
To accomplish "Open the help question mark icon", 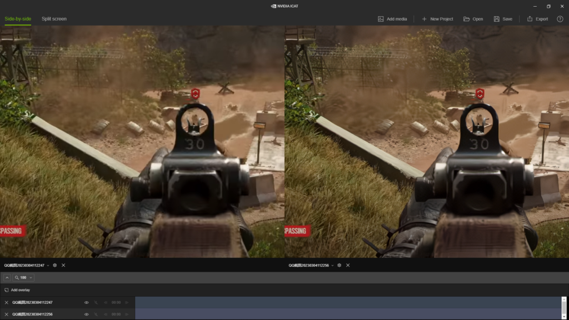I will pyautogui.click(x=560, y=19).
